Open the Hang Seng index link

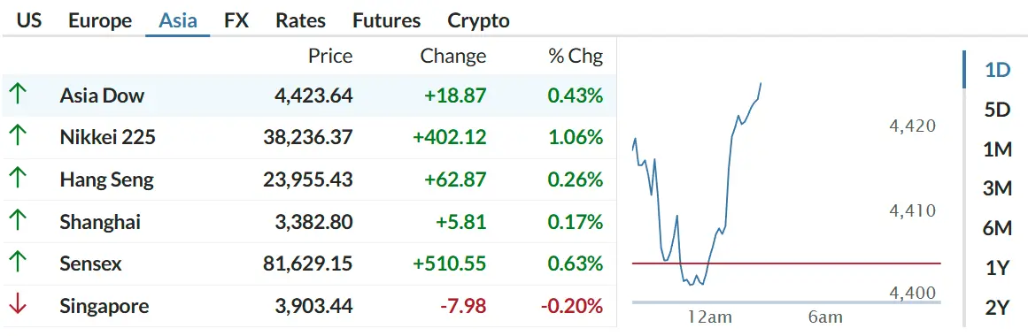106,180
